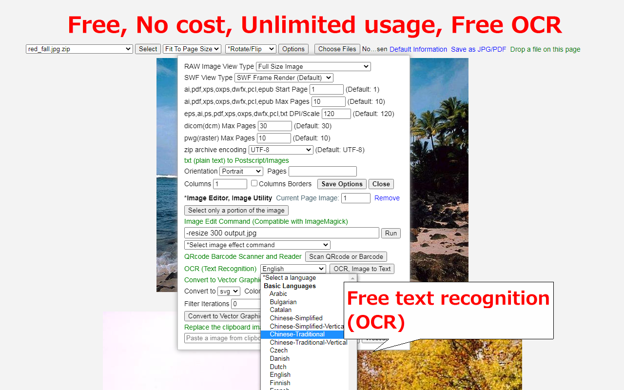
Task: Click the Select button next to file list
Action: [x=148, y=49]
